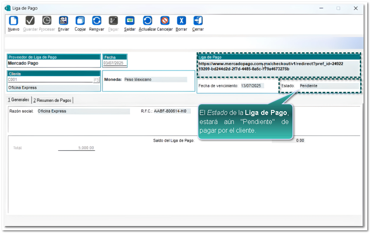This screenshot has height=234, width=371.
Task: Open client lookup with F3 button
Action: click(x=96, y=80)
